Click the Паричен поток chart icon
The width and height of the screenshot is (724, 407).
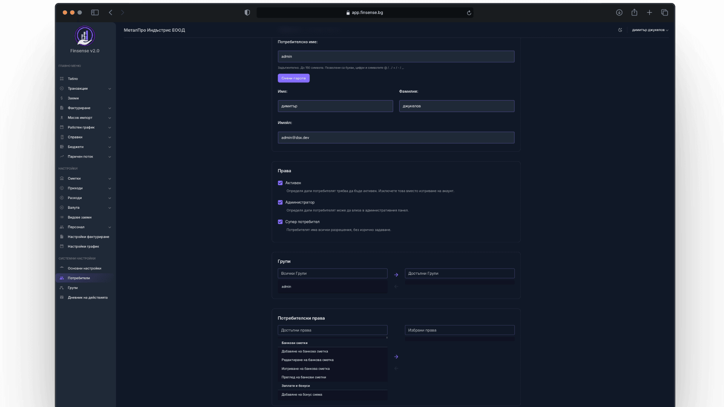(x=62, y=157)
